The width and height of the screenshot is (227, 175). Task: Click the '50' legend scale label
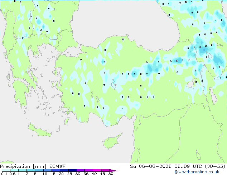click(111, 174)
